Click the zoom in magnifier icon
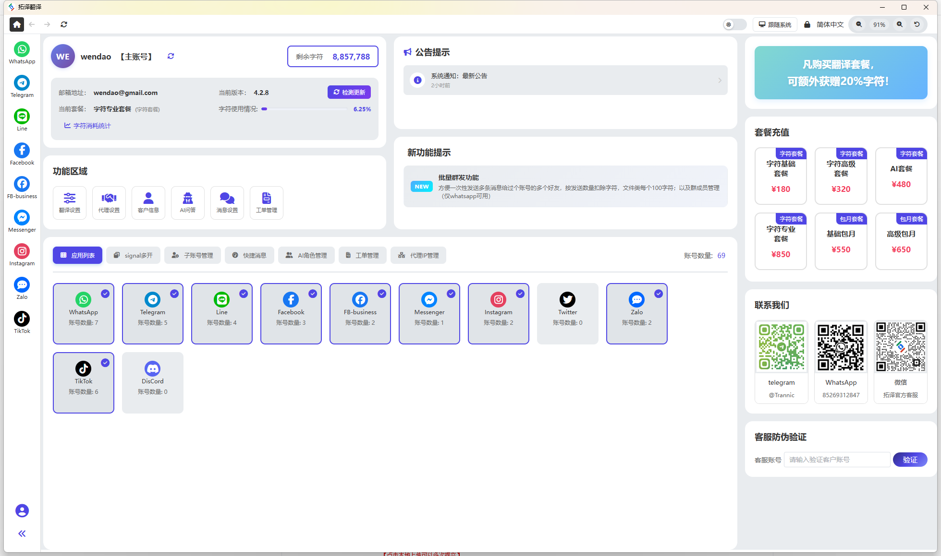The height and width of the screenshot is (556, 941). (x=899, y=24)
